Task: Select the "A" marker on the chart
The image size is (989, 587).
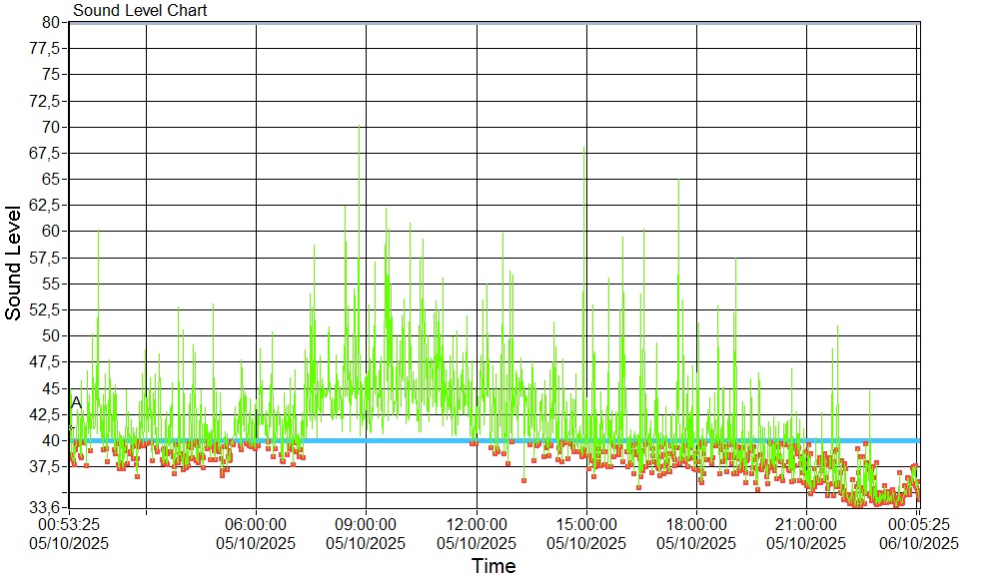Action: tap(76, 402)
